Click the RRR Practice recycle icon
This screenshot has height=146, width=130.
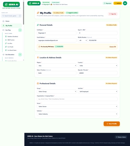(x=6, y=40)
